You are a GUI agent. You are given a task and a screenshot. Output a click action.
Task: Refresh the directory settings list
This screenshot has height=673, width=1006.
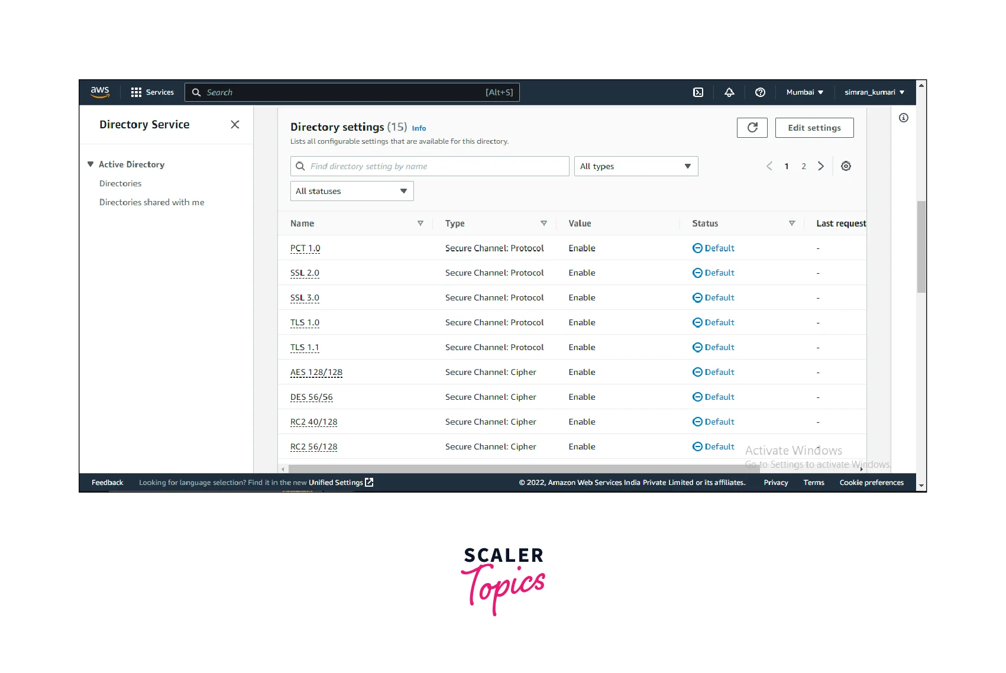pos(752,128)
